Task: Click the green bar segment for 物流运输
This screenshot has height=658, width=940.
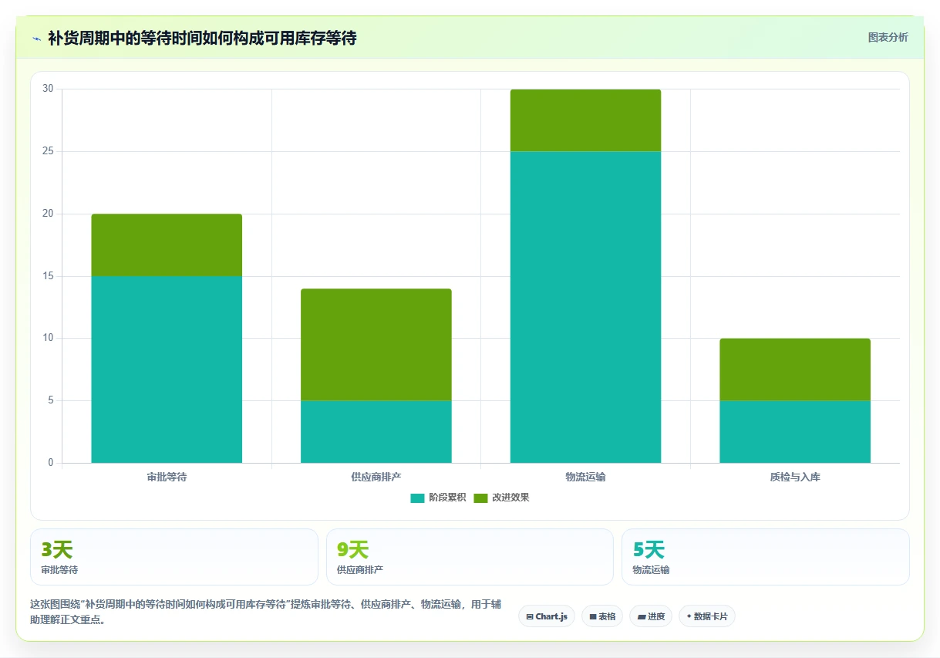Action: click(585, 120)
